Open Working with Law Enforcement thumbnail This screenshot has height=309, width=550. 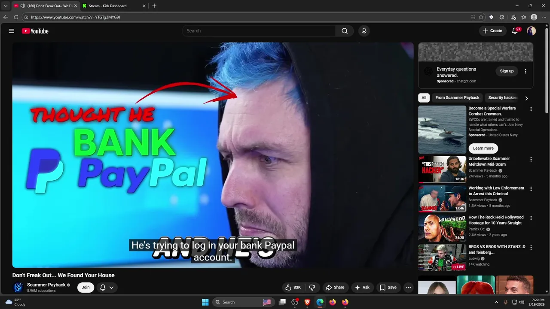click(442, 199)
